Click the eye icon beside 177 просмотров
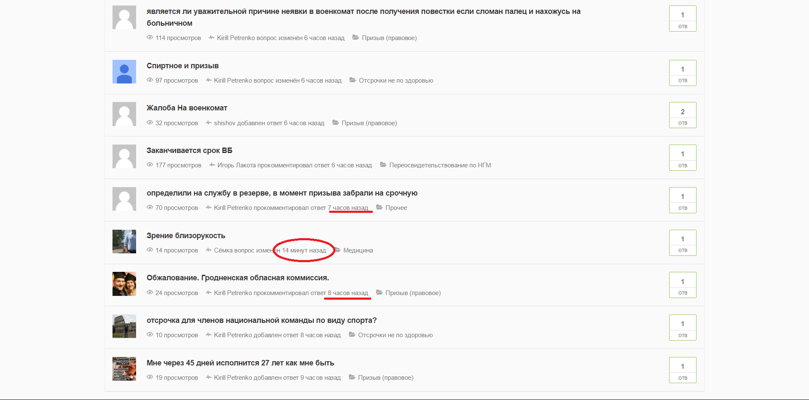 (150, 165)
